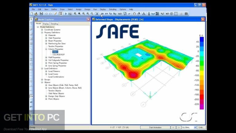
Task: Click the >> next step button
Action: (179, 127)
